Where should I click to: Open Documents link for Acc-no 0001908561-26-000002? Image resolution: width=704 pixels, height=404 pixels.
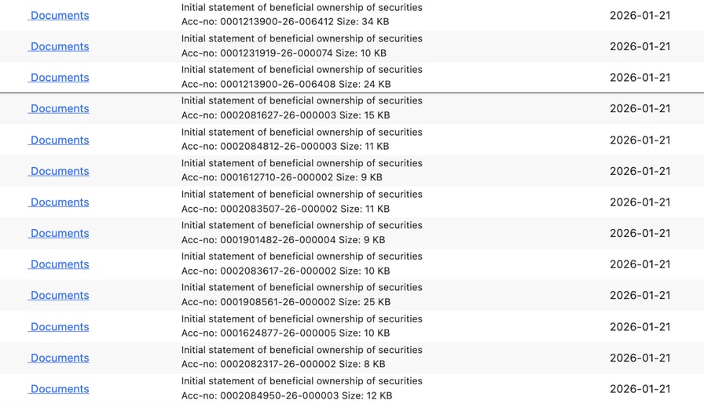(60, 296)
